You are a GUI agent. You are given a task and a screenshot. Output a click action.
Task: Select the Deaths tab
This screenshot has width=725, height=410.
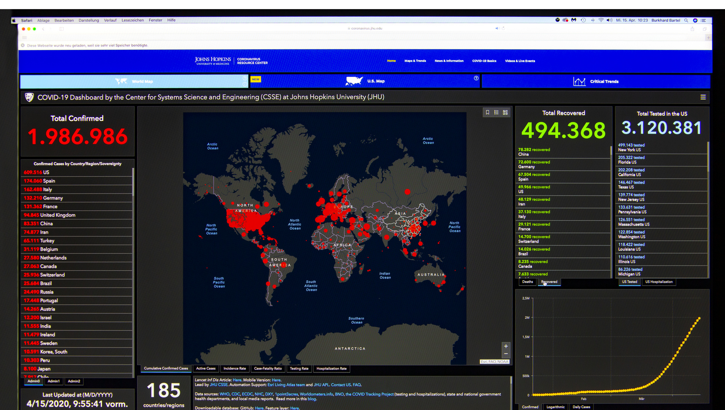tap(527, 282)
